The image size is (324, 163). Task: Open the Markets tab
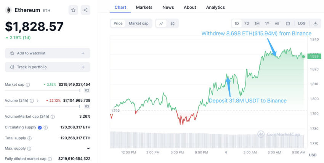click(144, 8)
